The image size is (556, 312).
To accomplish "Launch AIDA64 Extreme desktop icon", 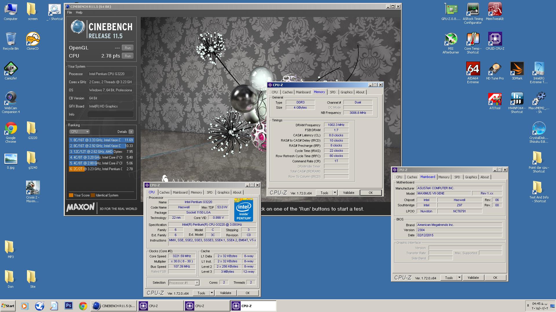I will pyautogui.click(x=473, y=73).
